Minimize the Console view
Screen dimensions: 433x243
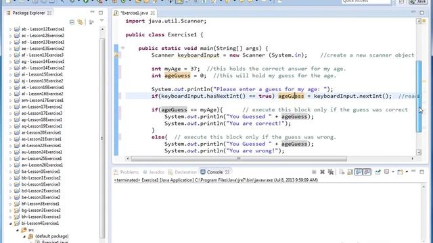(x=413, y=171)
